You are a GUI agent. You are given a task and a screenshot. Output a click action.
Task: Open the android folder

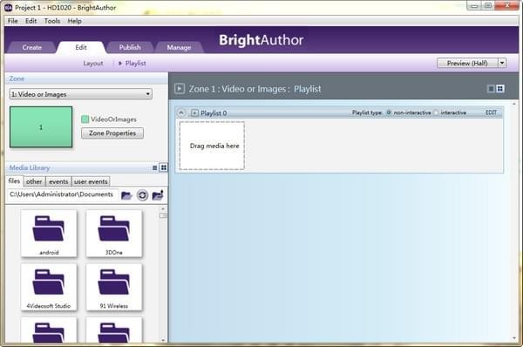point(49,234)
